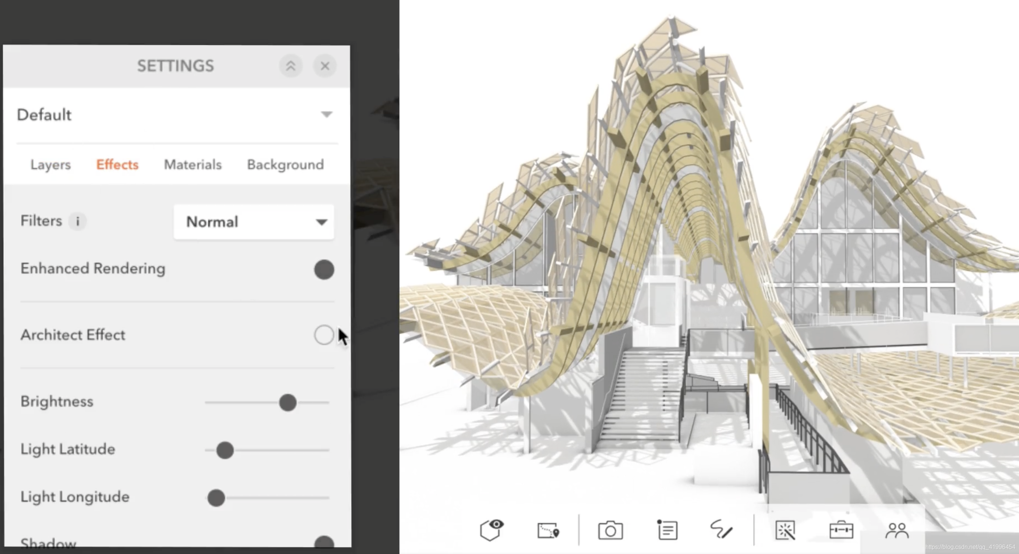
Task: Open the Background tab
Action: coord(285,164)
